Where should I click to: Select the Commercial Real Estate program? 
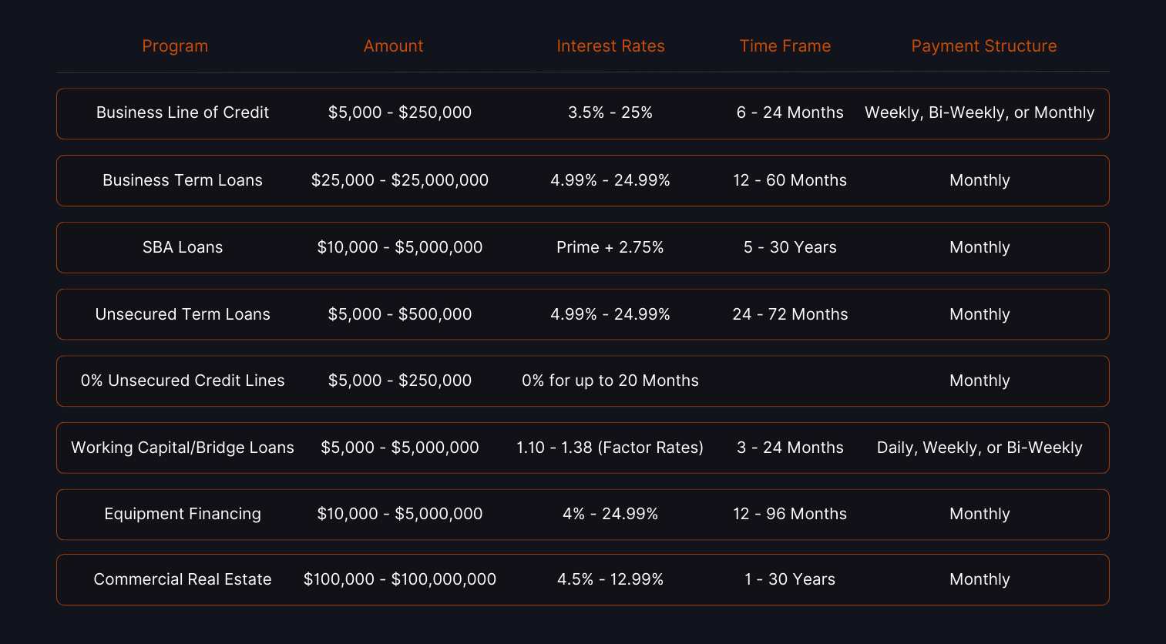(183, 579)
